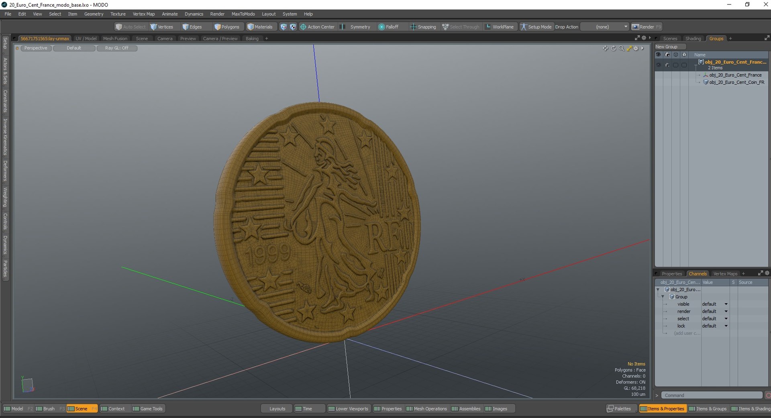
Task: Open Channels panel settings gear
Action: click(767, 273)
